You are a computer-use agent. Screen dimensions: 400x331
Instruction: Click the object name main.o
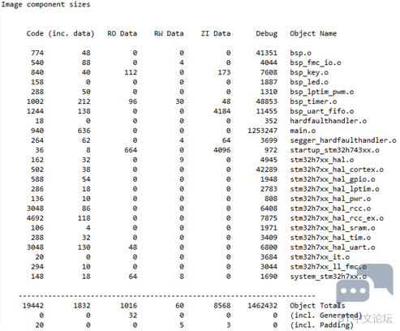(x=303, y=131)
